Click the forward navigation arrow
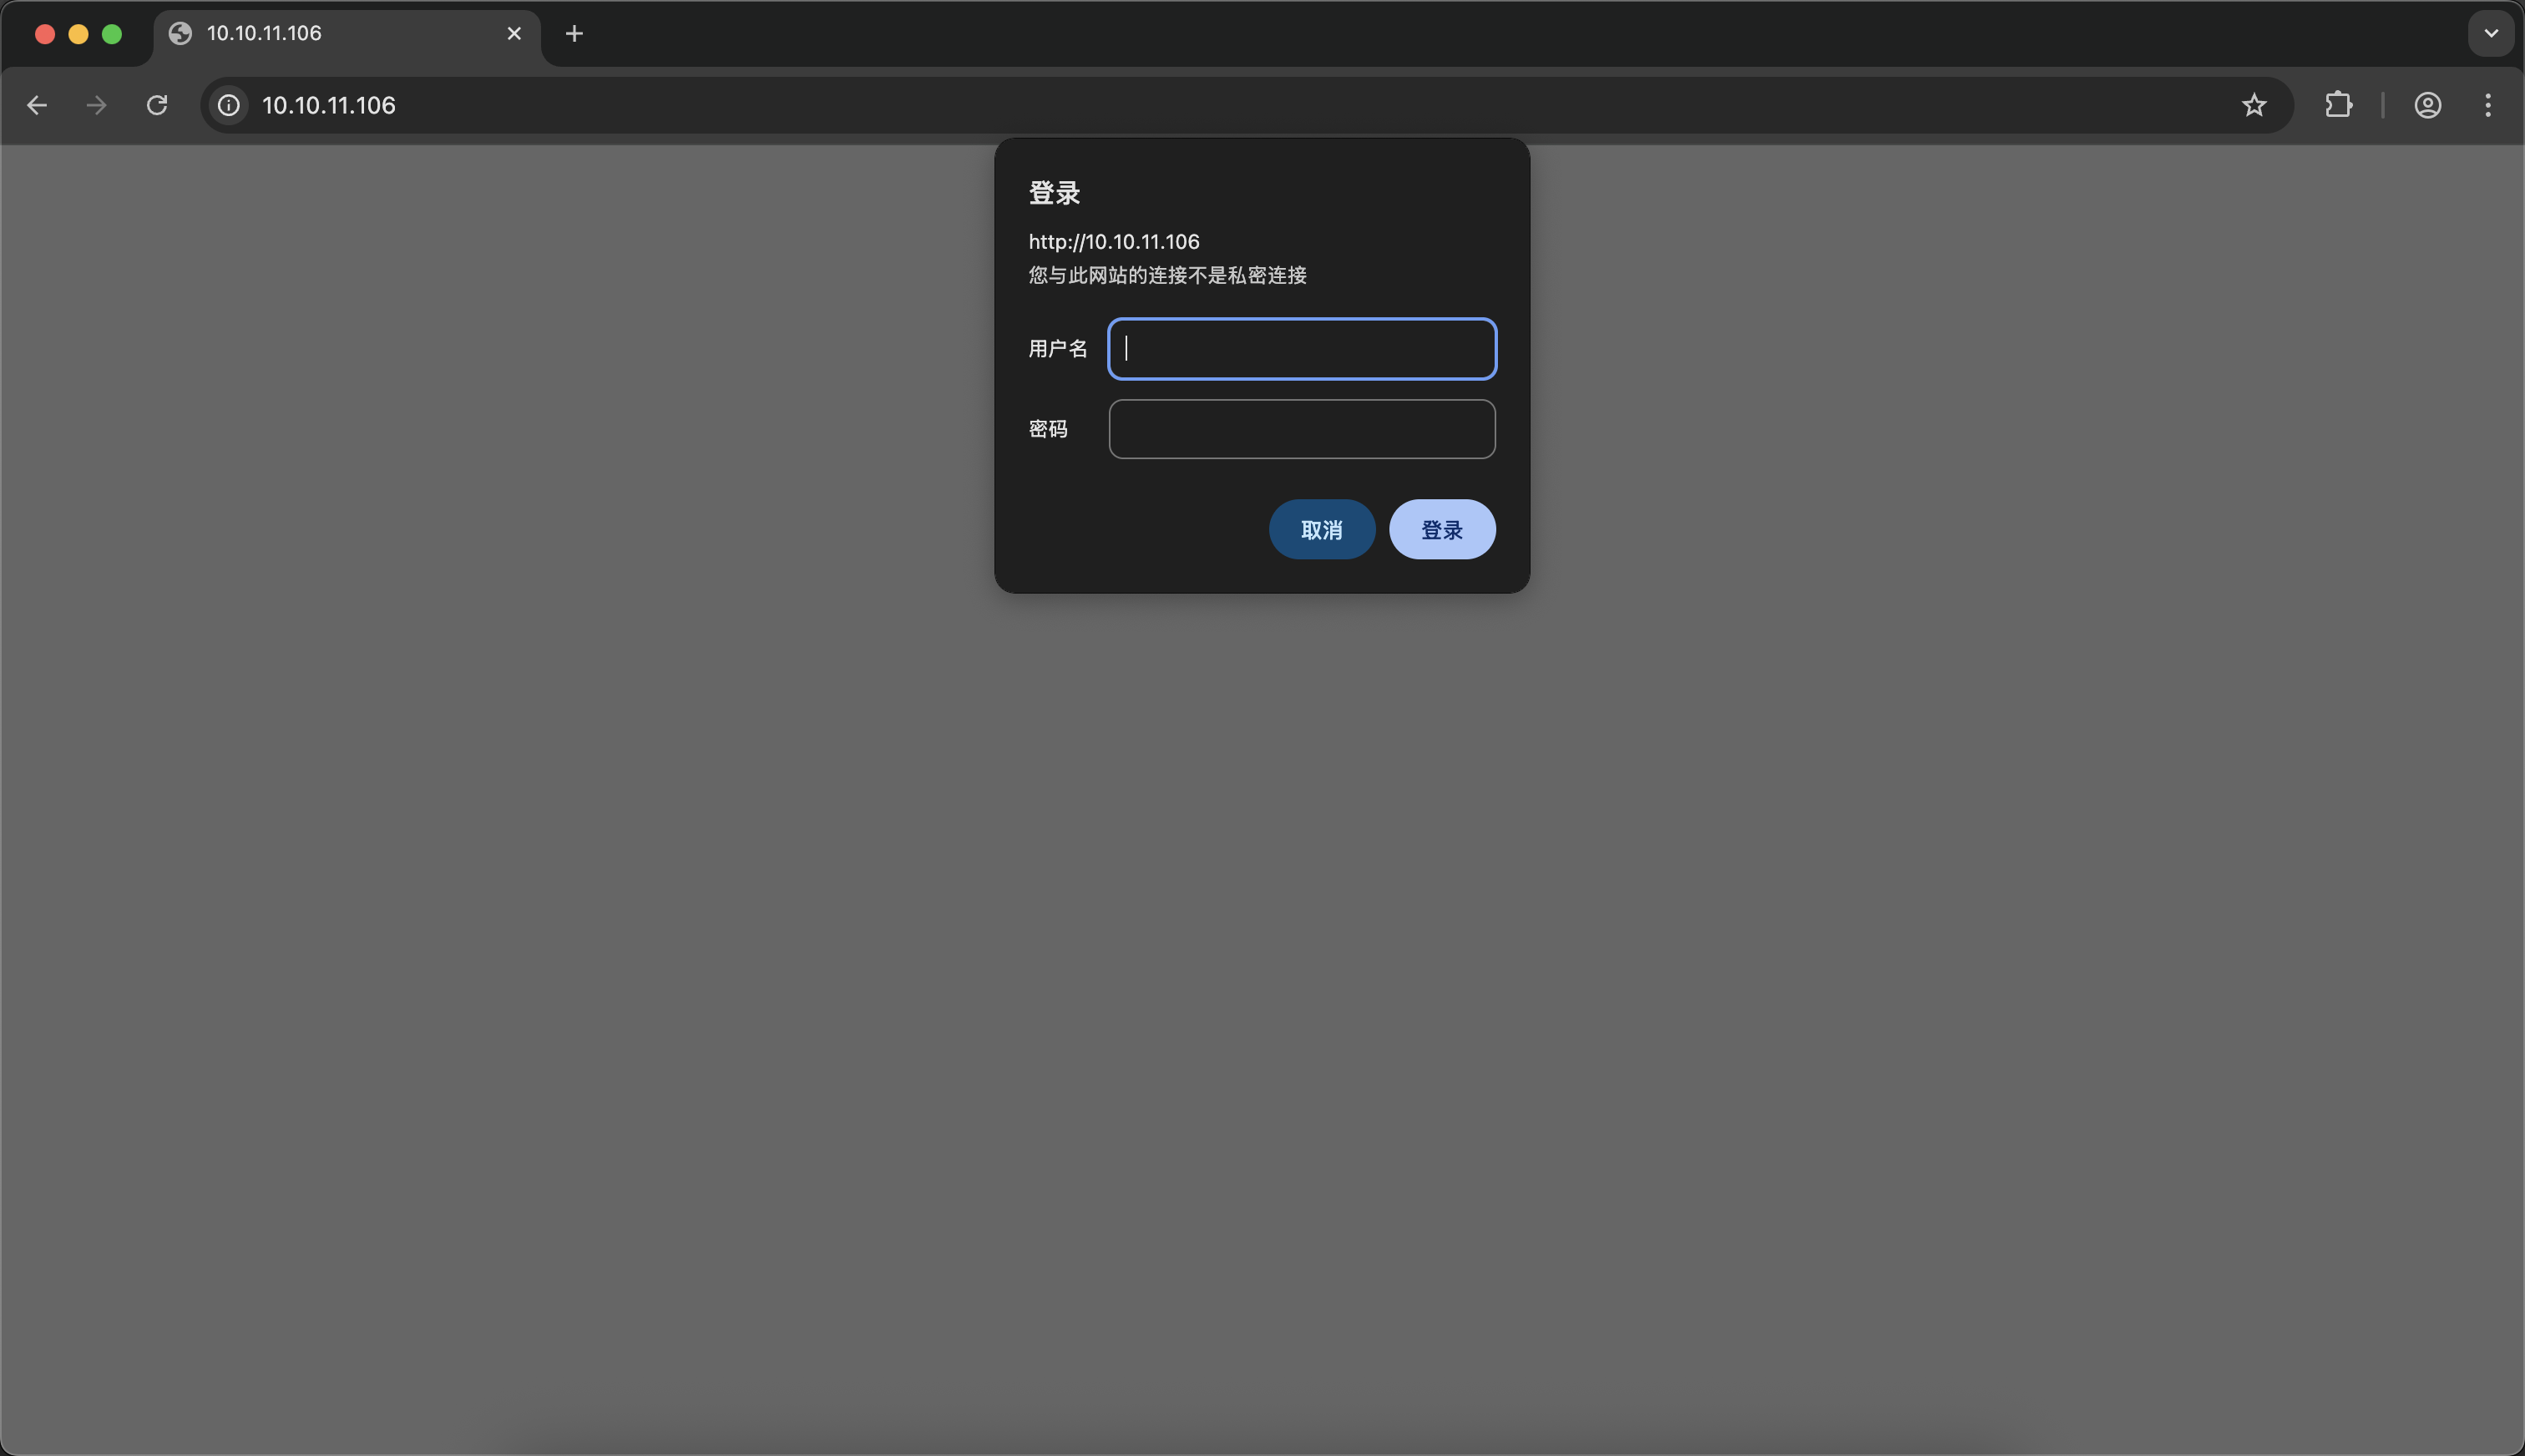 click(x=96, y=105)
